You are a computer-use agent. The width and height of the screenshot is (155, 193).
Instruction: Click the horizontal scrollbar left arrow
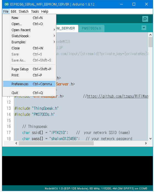point(16,143)
